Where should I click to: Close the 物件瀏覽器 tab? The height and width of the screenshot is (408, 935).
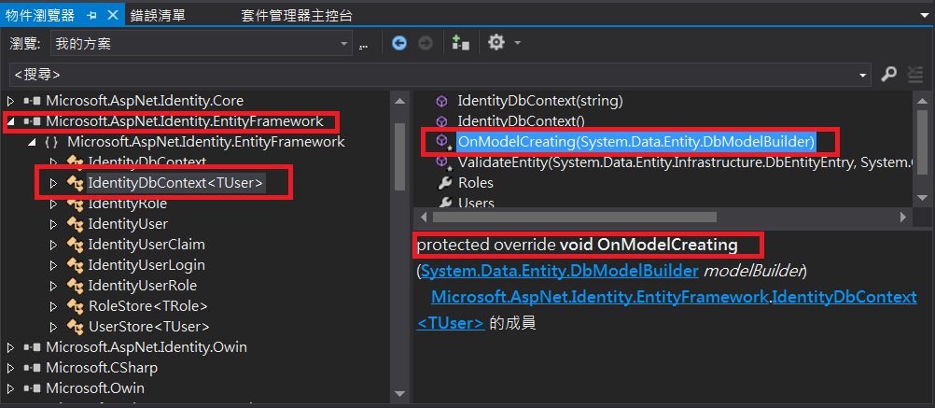115,16
